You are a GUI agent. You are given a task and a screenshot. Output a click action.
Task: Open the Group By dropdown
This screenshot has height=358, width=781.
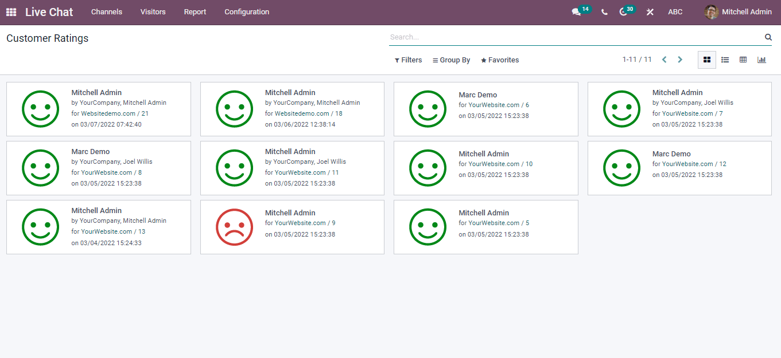(x=451, y=60)
